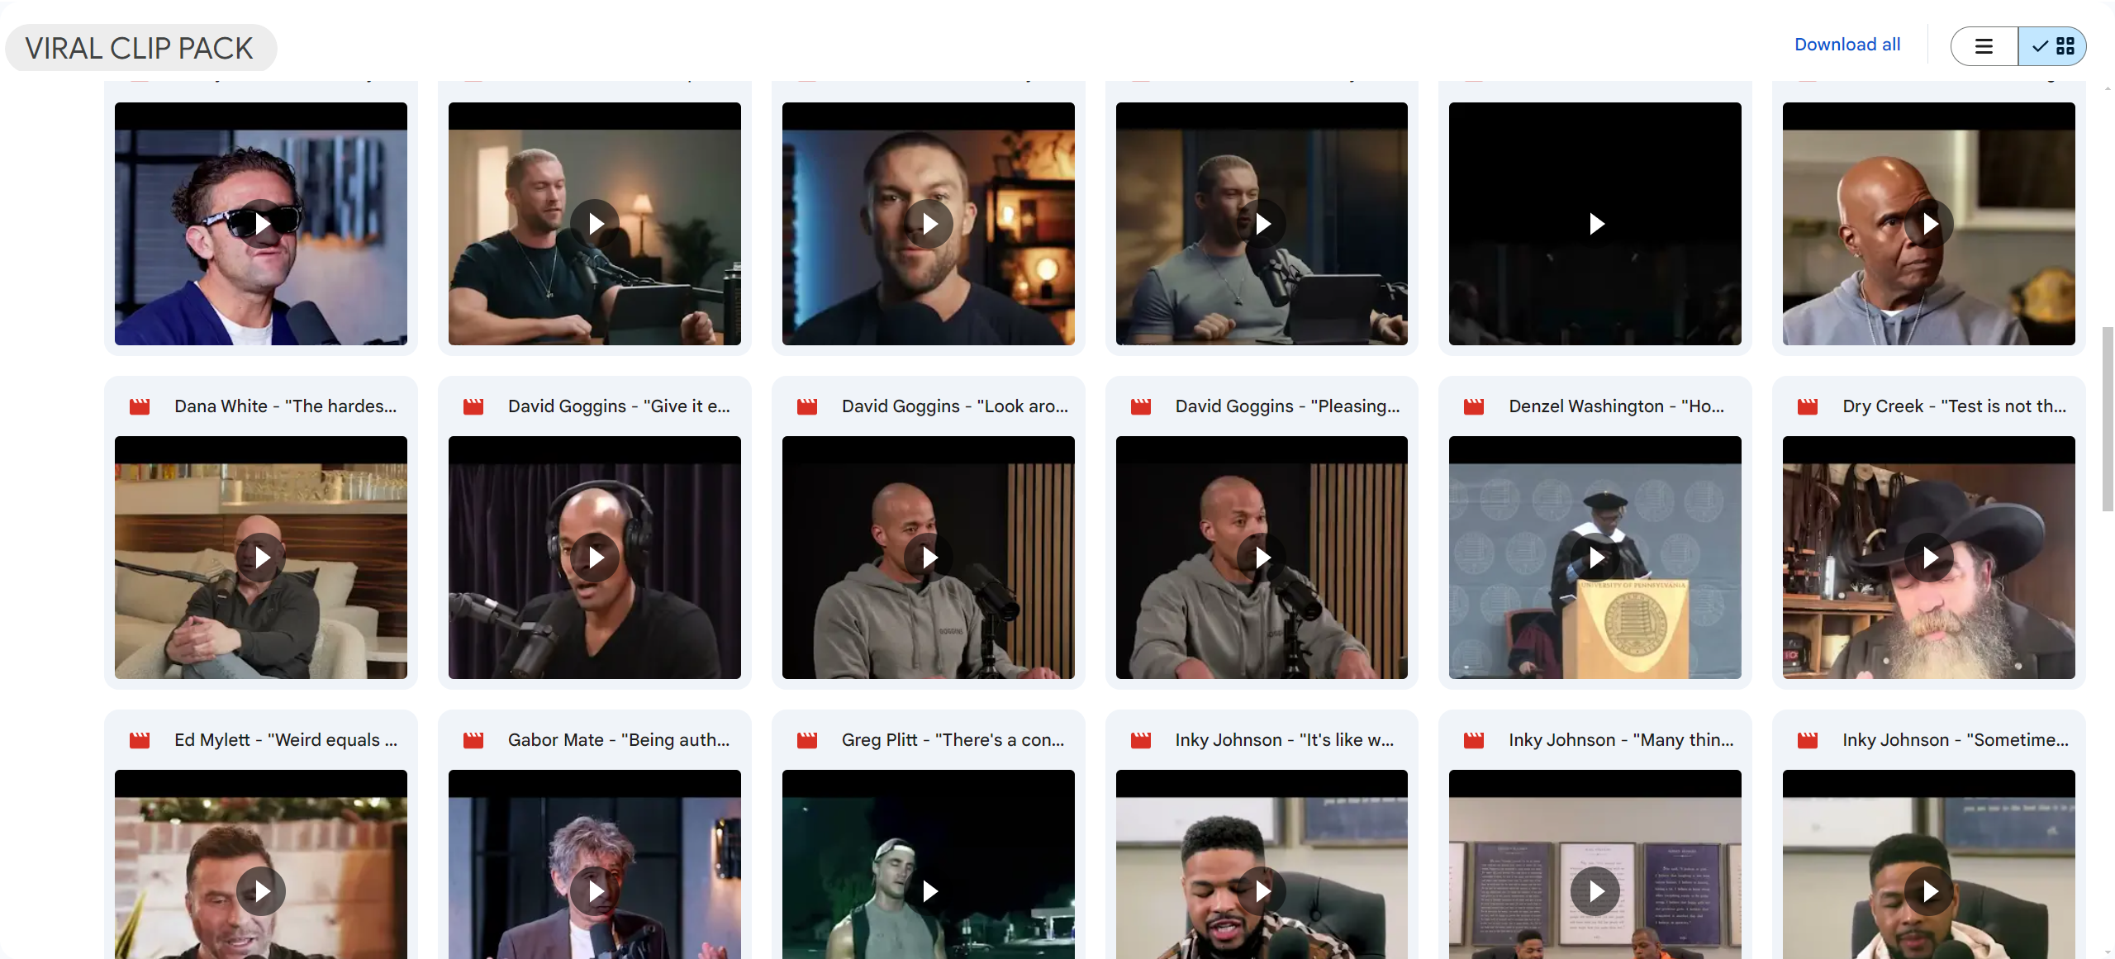The width and height of the screenshot is (2115, 959).
Task: Select the grid layout view toggle
Action: coord(2052,46)
